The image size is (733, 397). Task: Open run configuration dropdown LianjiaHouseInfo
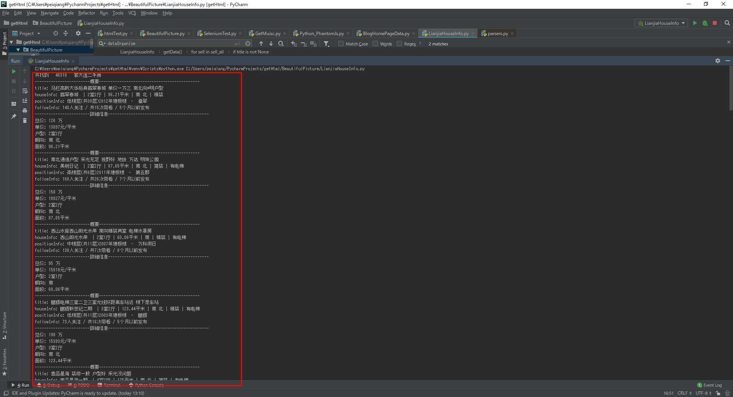tap(661, 23)
